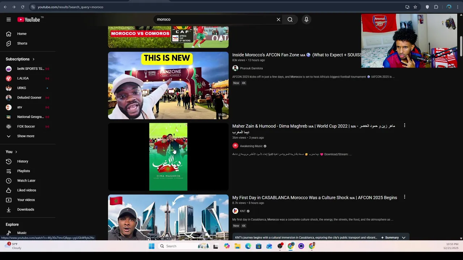This screenshot has height=260, width=463.
Task: Open more options for Dima Maghreb video
Action: pyautogui.click(x=404, y=125)
